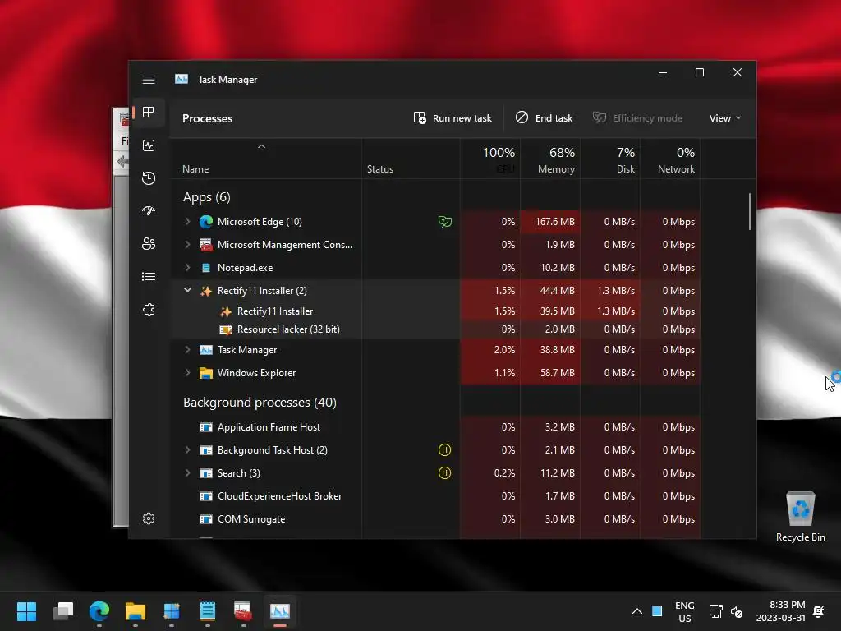This screenshot has width=841, height=631.
Task: Select the Rectify11 Installer child process row
Action: coord(435,311)
